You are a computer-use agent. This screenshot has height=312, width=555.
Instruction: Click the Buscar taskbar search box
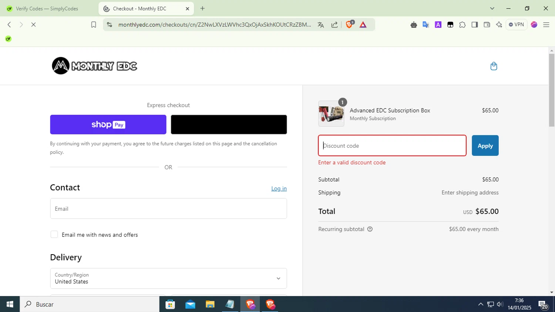90,304
